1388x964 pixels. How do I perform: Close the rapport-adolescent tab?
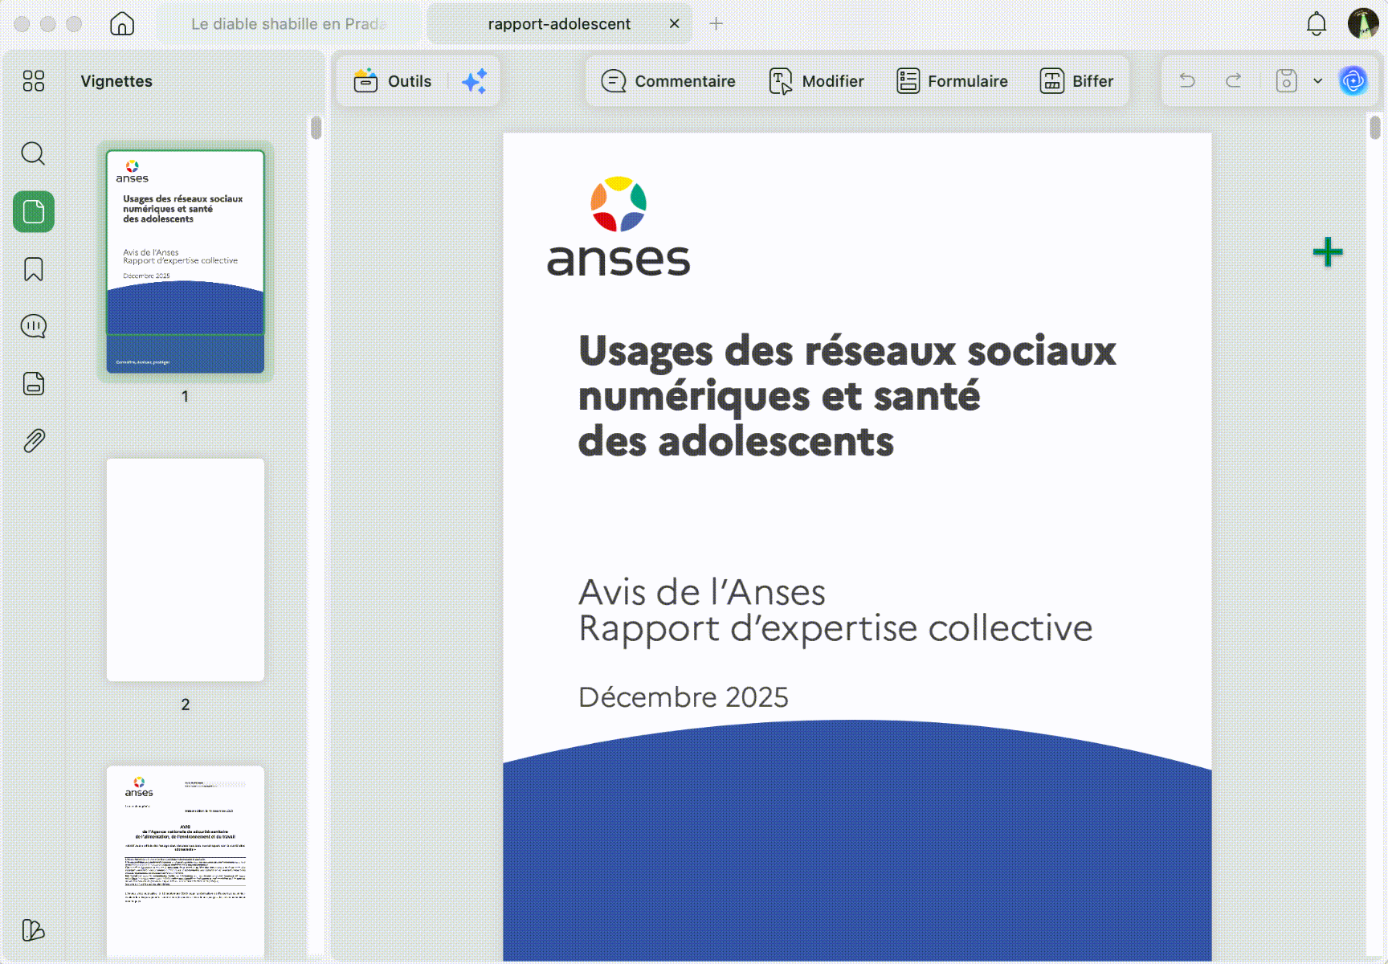pos(675,24)
